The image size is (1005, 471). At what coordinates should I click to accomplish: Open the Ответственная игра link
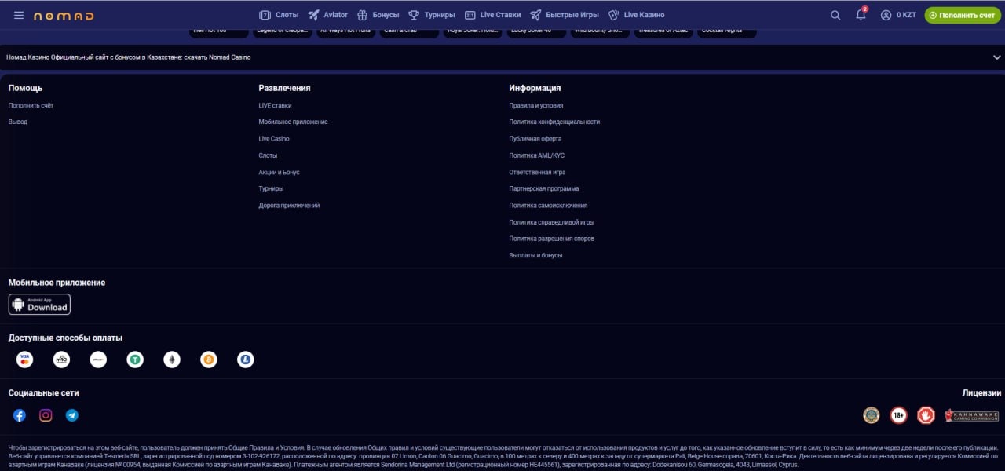click(537, 172)
